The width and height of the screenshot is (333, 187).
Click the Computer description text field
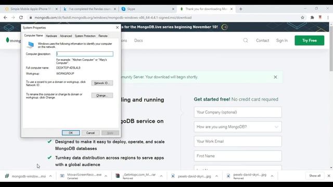85,54
